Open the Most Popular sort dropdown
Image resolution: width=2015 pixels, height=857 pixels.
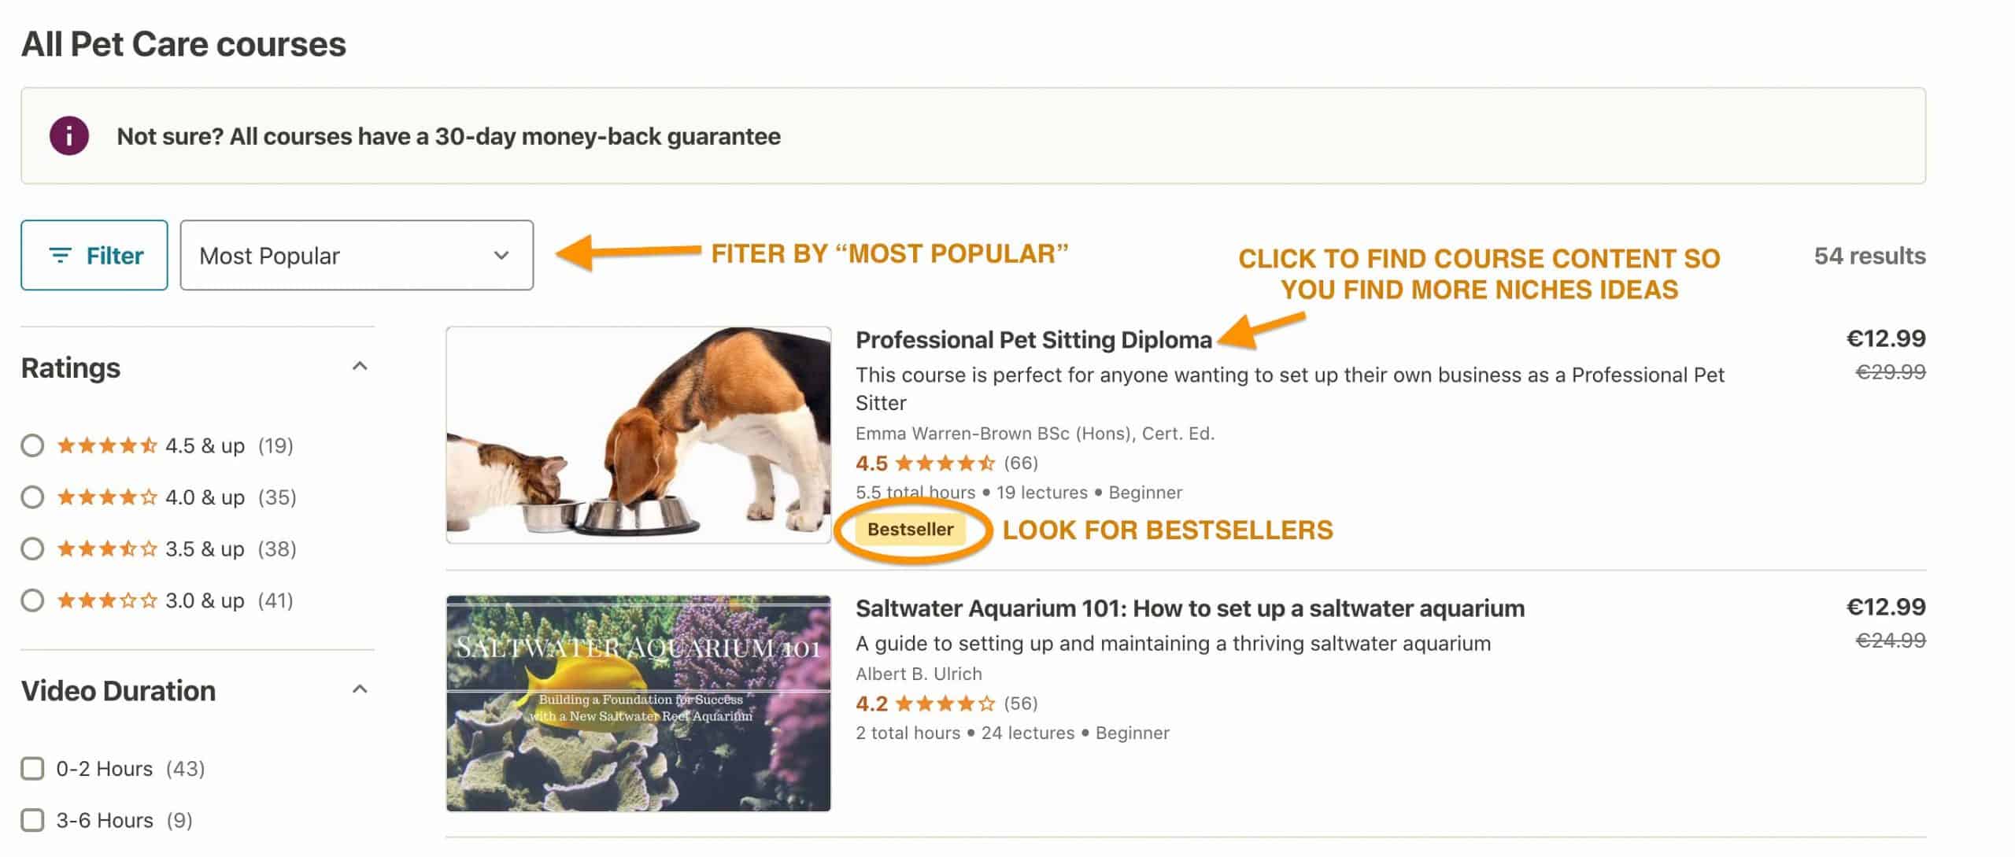(357, 255)
